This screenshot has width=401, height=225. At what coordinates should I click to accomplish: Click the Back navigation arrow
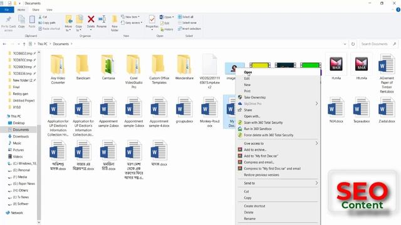pyautogui.click(x=4, y=44)
